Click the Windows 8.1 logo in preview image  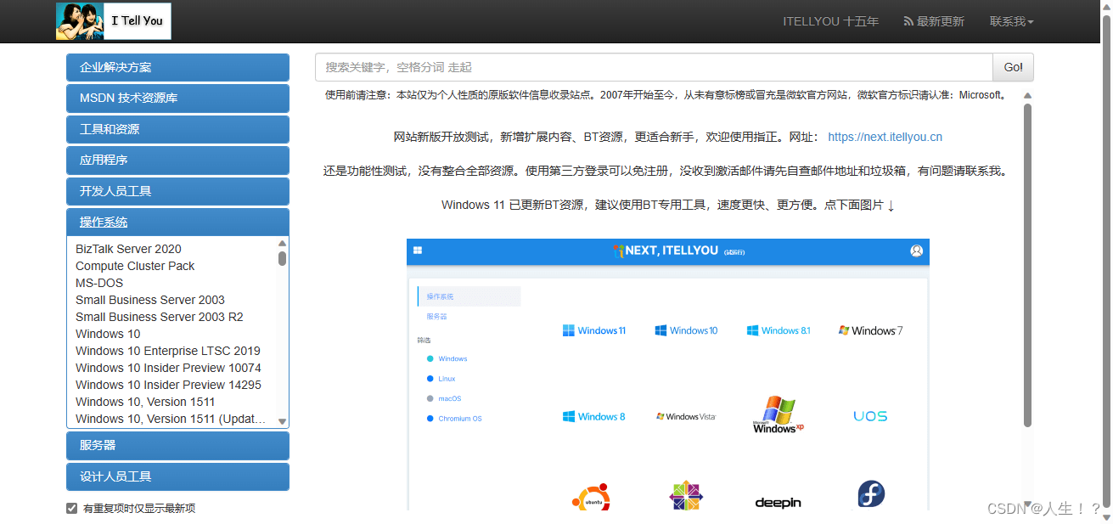point(779,330)
